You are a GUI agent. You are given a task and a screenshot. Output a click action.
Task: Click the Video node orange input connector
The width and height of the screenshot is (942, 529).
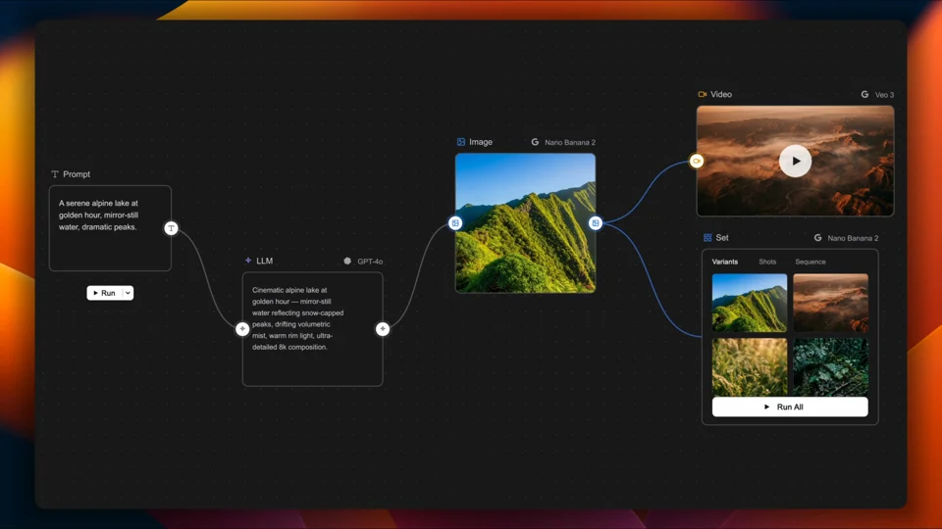pos(697,161)
